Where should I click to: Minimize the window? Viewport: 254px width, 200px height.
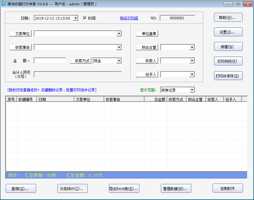pos(228,4)
